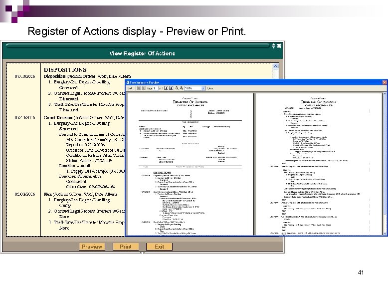The height and width of the screenshot is (284, 388).
Task: Click date 07/13/2006 beside Court Decision
Action: [x=25, y=117]
